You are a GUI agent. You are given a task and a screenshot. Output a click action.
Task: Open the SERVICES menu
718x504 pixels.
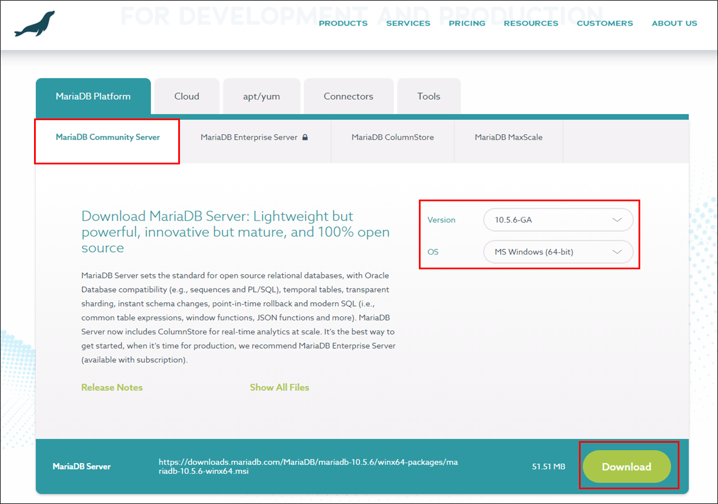pos(408,23)
